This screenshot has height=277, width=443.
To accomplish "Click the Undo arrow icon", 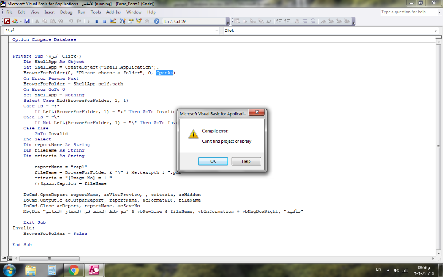I will (70, 21).
